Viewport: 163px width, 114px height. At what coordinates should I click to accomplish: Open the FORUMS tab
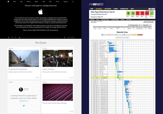(x=116, y=9)
